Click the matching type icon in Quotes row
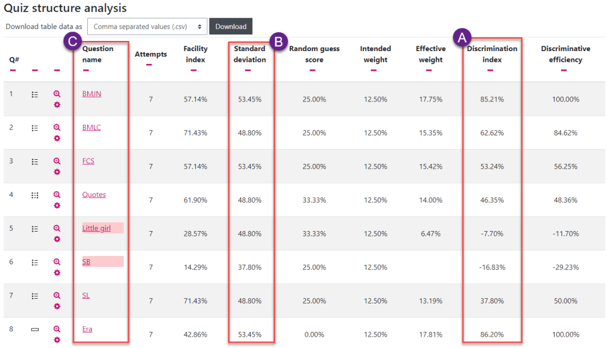The height and width of the screenshot is (348, 608). tap(35, 195)
